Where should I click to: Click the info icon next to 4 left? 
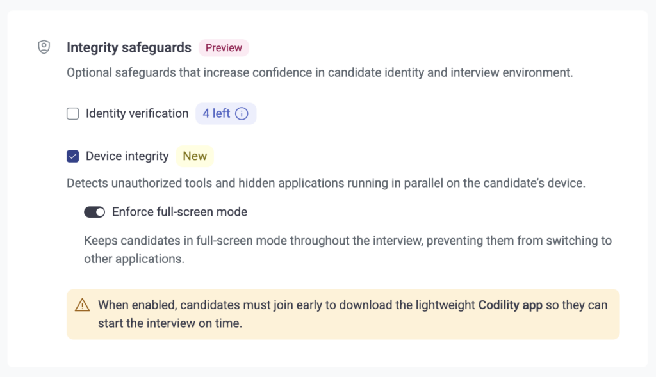(x=242, y=114)
